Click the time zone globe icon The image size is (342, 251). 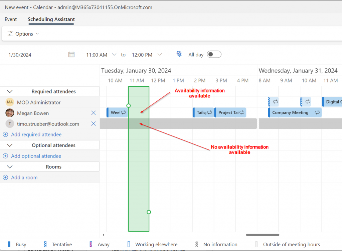(179, 54)
